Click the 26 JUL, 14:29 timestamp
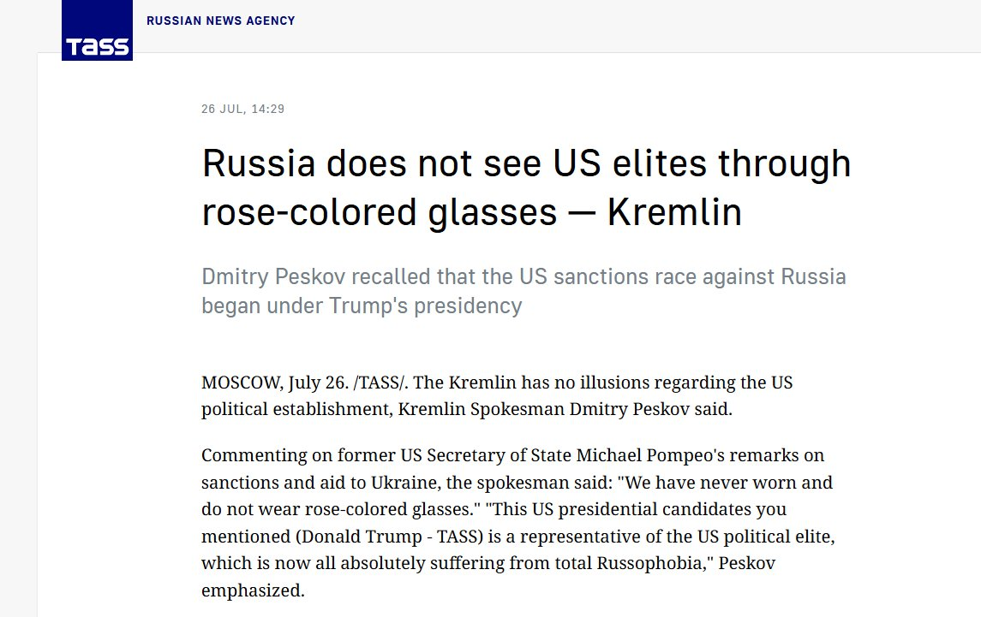981x617 pixels. point(242,109)
